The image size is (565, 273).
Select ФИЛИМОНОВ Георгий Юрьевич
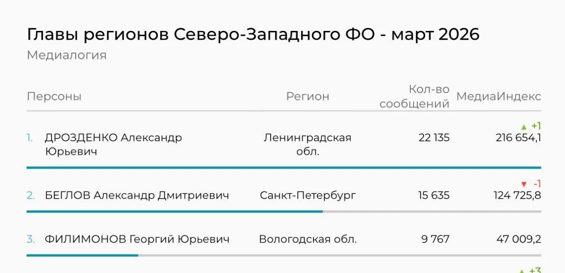(137, 239)
